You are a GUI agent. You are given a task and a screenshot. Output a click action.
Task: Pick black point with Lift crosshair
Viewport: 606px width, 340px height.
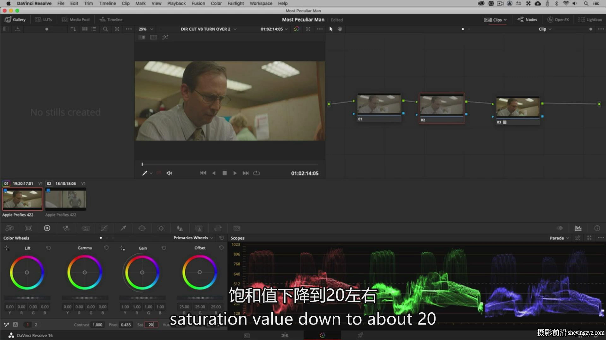pyautogui.click(x=6, y=248)
